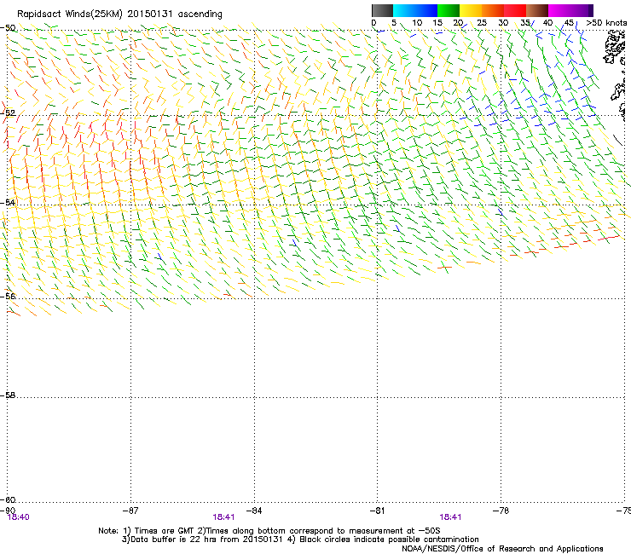Viewport: 631px width, 554px height.
Task: Click the legend value '10'
Action: tap(417, 23)
